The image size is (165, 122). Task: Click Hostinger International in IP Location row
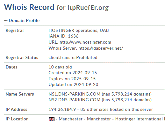click(x=139, y=119)
